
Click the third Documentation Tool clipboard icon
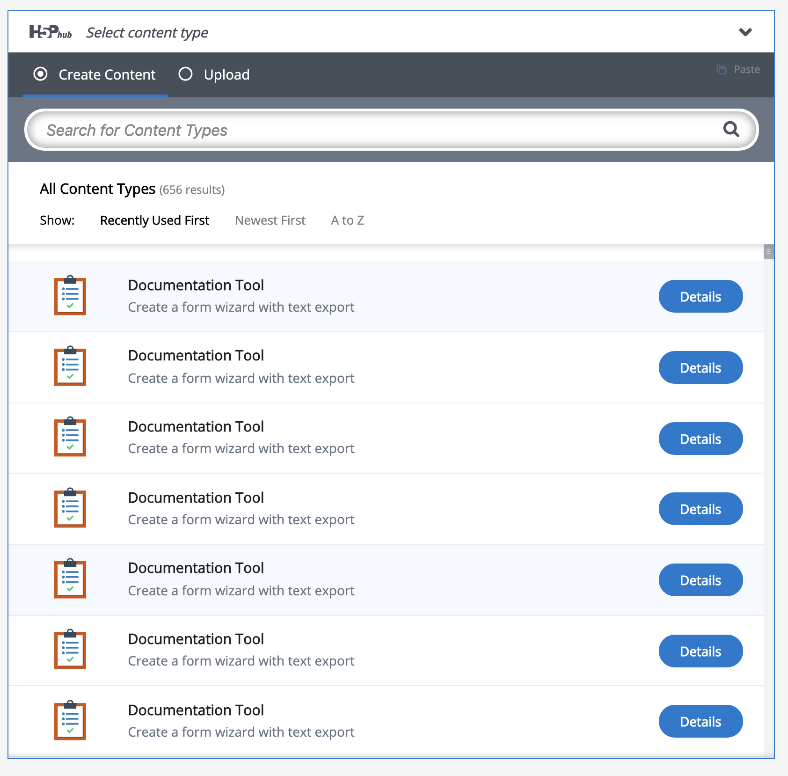tap(70, 437)
